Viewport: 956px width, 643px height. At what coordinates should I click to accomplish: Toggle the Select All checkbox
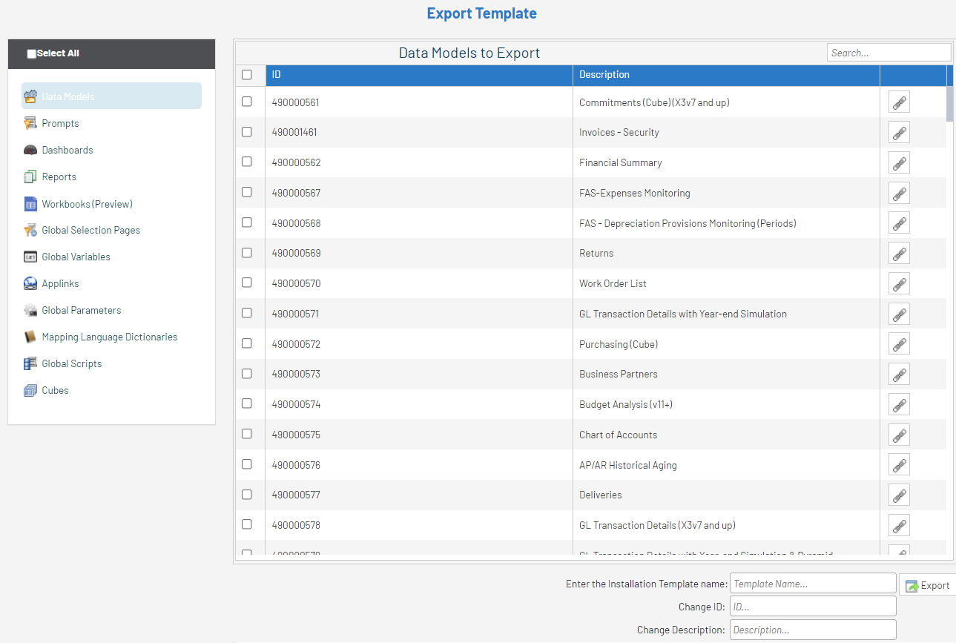31,54
